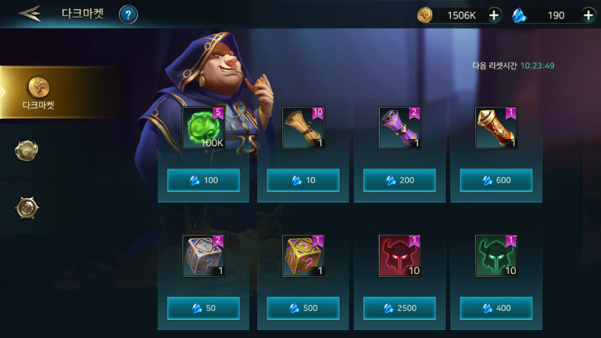Buy the scroll for 10 gems

(303, 180)
